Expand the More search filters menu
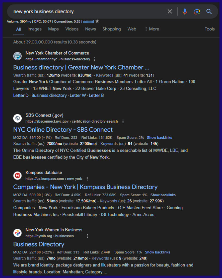The width and height of the screenshot is (222, 278). click(x=152, y=29)
